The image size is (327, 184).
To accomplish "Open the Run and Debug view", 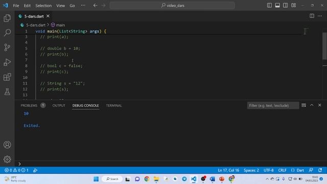I will pyautogui.click(x=7, y=62).
